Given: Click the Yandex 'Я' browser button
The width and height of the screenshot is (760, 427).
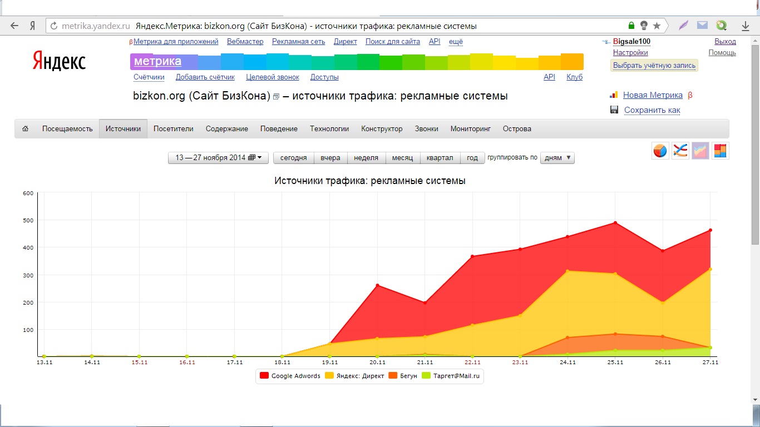Looking at the screenshot, I should click(x=32, y=26).
